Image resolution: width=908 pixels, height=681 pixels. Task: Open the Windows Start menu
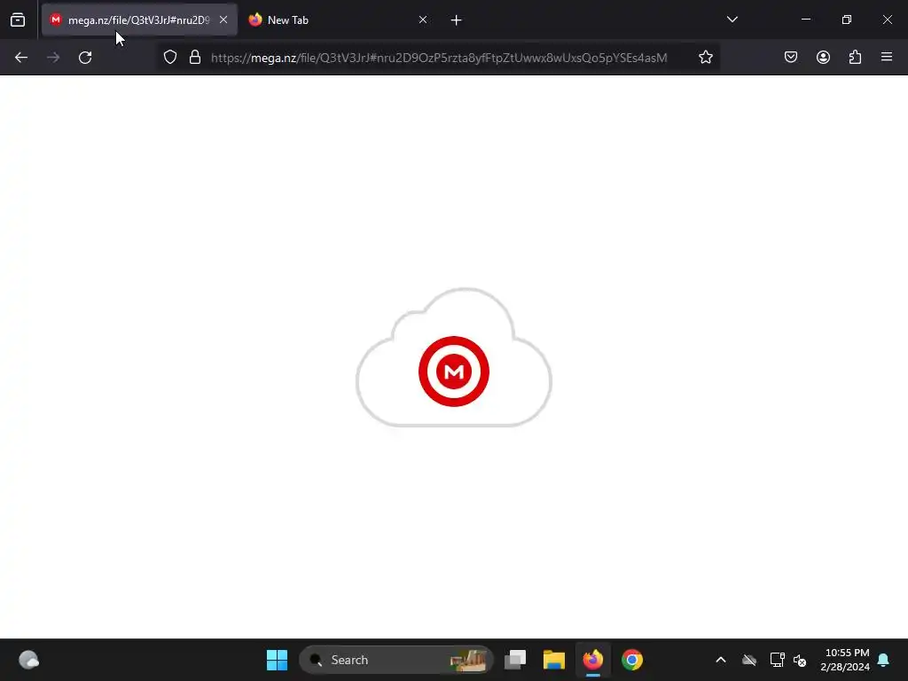[x=277, y=660]
